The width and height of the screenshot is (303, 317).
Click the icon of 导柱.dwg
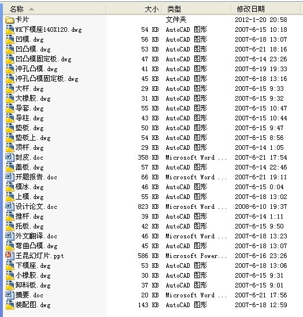click(10, 118)
